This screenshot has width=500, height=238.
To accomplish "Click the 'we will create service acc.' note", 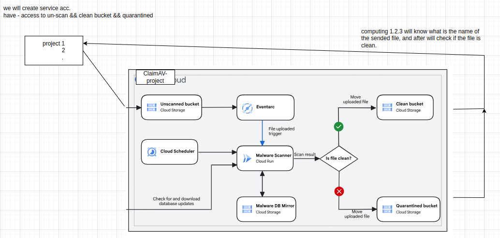I will [37, 8].
